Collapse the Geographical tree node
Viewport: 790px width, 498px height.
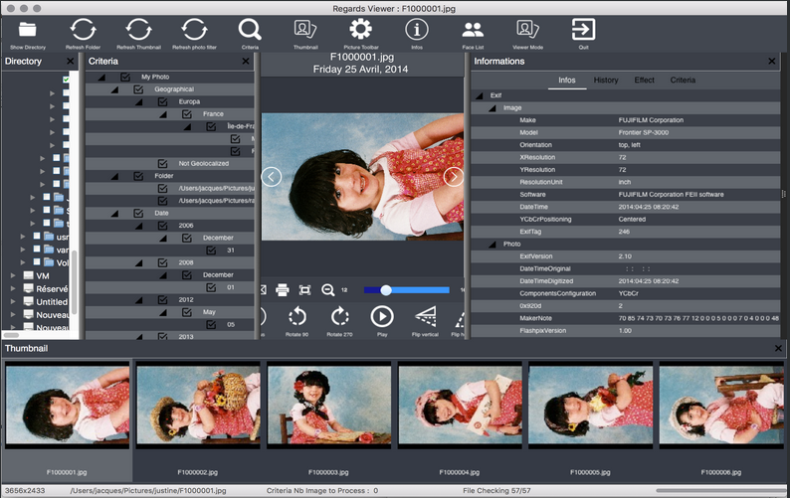tap(114, 89)
